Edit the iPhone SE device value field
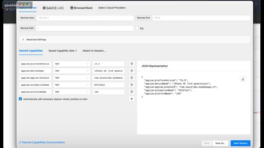This screenshot has height=148, width=264. tap(108, 71)
